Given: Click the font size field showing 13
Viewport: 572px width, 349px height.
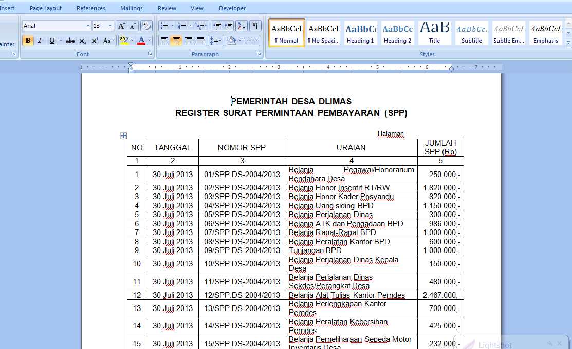Looking at the screenshot, I should click(x=100, y=26).
